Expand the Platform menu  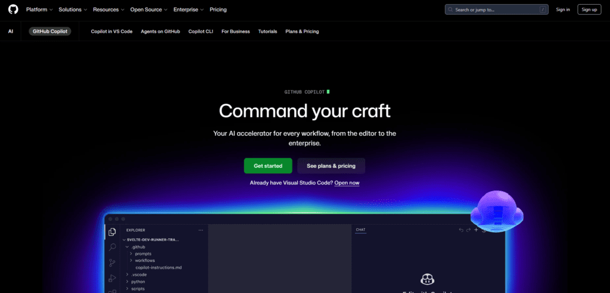39,10
